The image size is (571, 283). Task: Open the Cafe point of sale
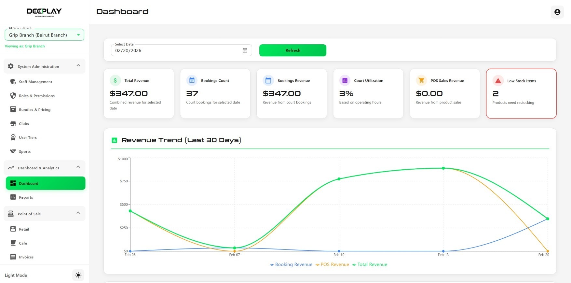coord(46,243)
